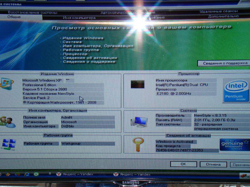Open the Восстановление системы tab
250x187 pixels.
click(32, 13)
